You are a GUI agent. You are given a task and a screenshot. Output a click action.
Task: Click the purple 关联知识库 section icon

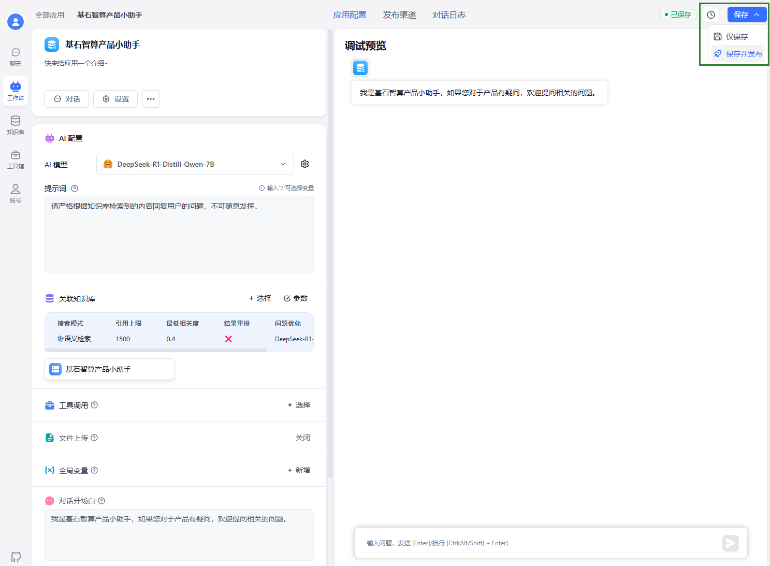(50, 298)
